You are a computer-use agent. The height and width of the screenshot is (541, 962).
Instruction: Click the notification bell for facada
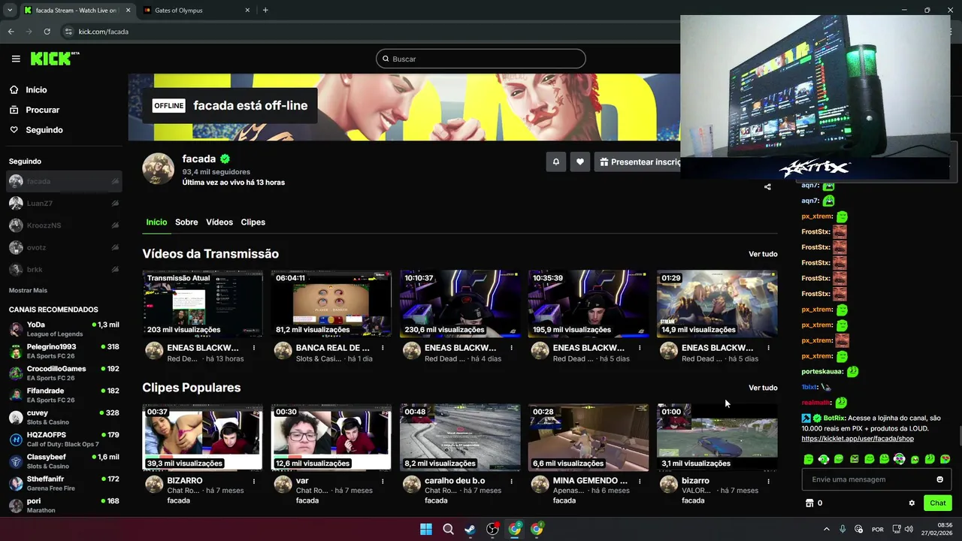(556, 162)
